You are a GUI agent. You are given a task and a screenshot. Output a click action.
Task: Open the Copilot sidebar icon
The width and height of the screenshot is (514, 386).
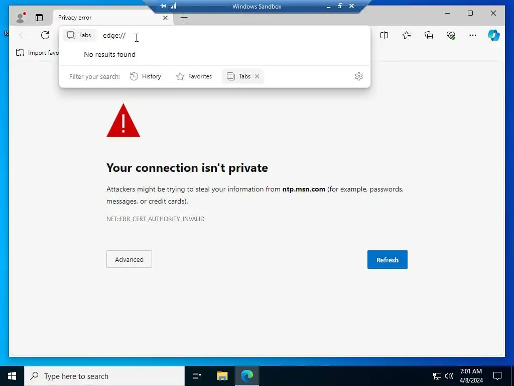click(494, 35)
